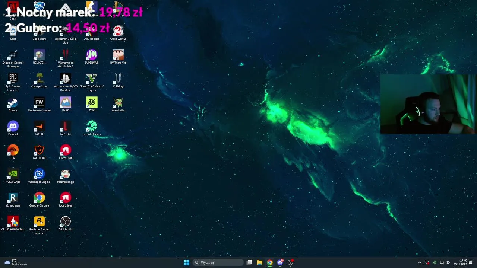Open REMATCH desktop shortcut
Image resolution: width=477 pixels, height=268 pixels.
(39, 57)
